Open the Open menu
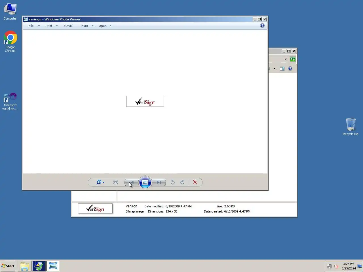 coord(102,26)
